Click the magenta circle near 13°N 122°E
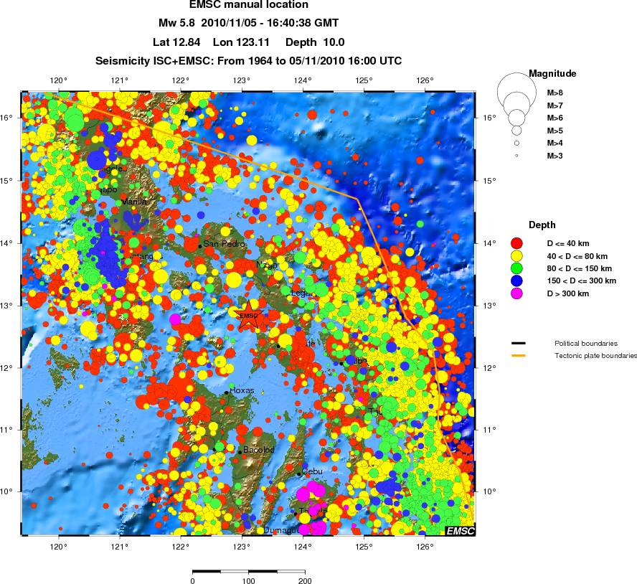This screenshot has height=584, width=637. (x=175, y=319)
